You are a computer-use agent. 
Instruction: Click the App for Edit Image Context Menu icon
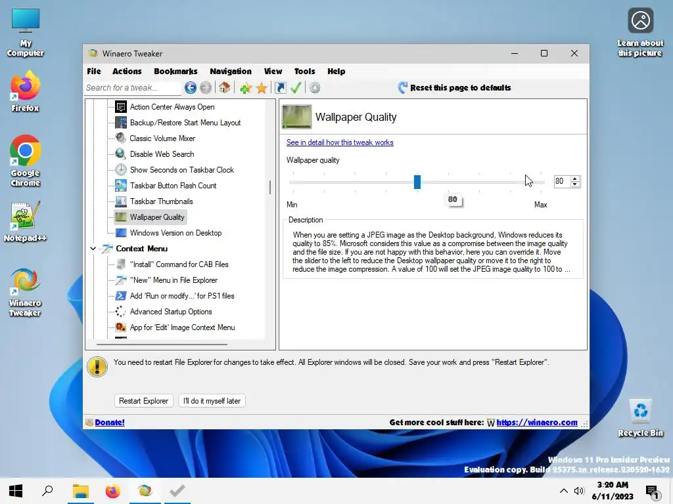click(x=121, y=327)
